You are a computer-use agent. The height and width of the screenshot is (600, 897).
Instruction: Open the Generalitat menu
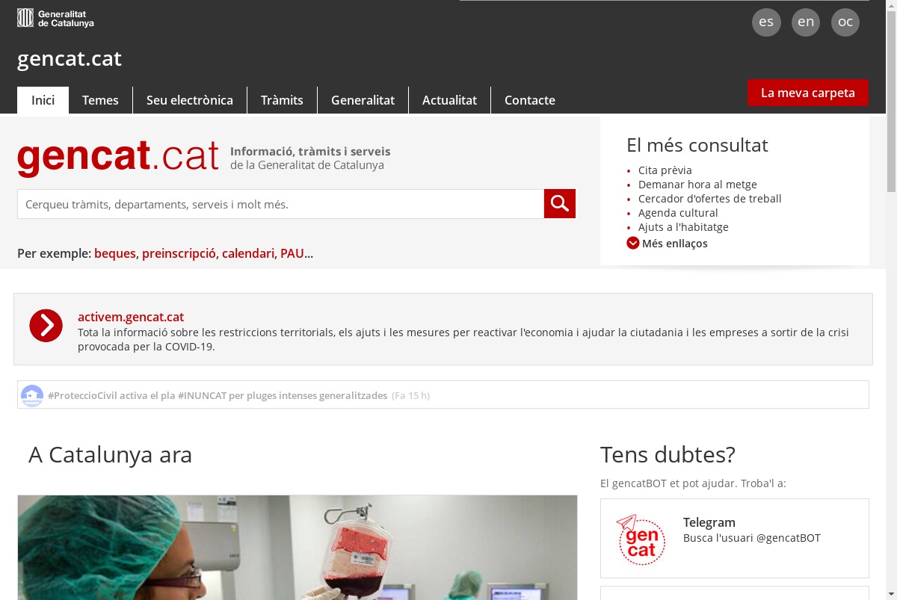[363, 100]
